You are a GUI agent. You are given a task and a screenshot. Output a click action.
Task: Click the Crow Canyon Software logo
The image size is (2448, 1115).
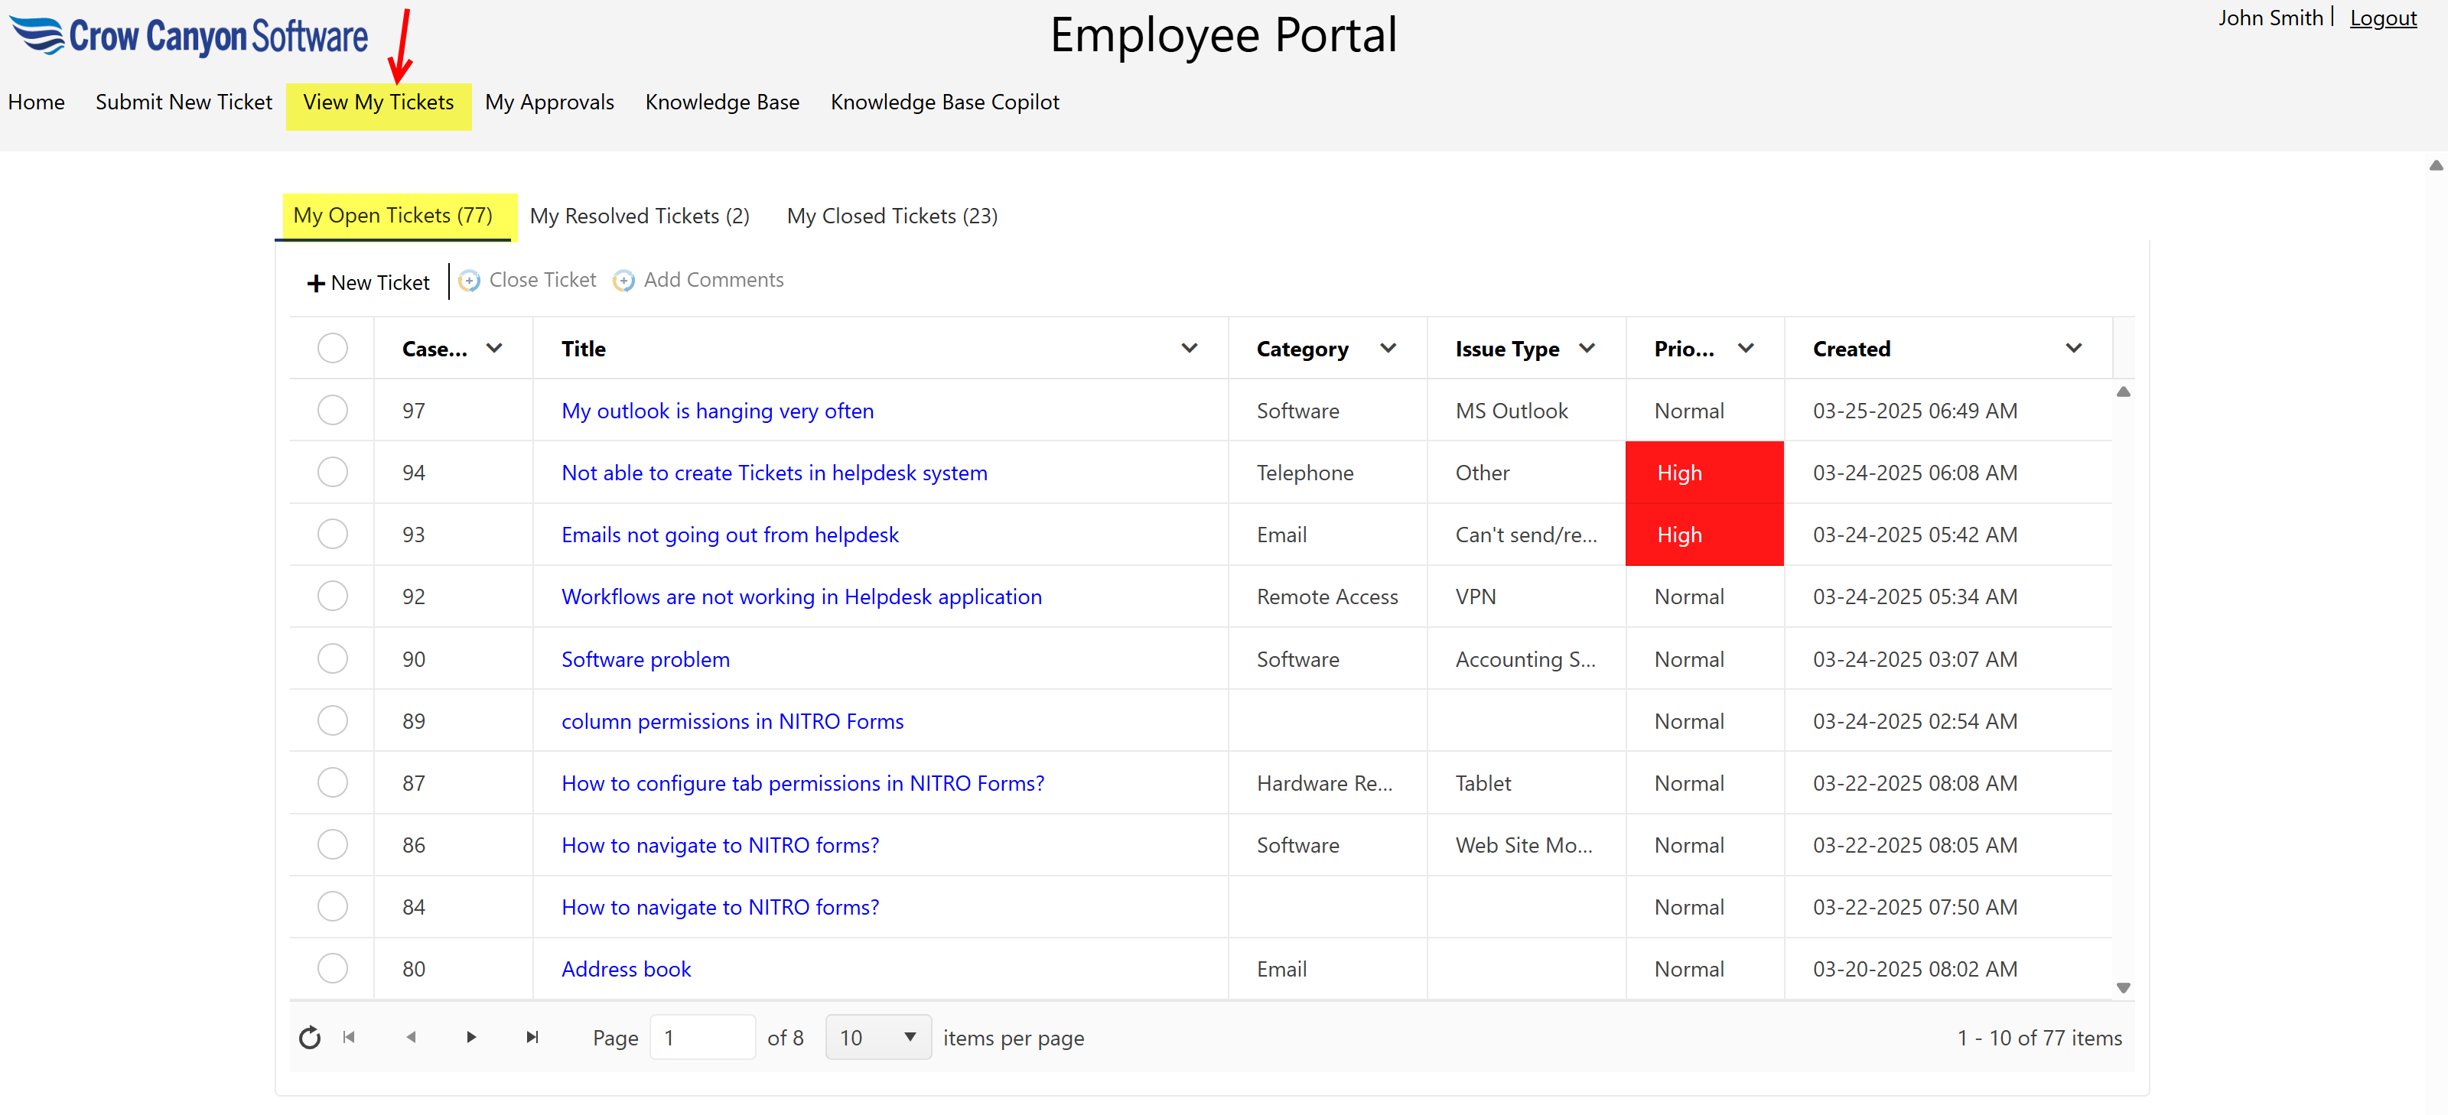188,36
